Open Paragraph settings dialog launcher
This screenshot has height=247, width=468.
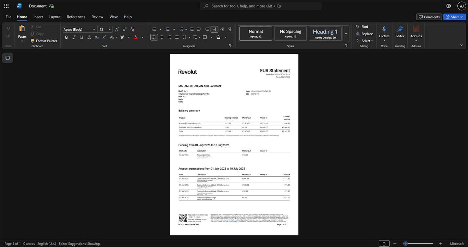click(x=230, y=46)
